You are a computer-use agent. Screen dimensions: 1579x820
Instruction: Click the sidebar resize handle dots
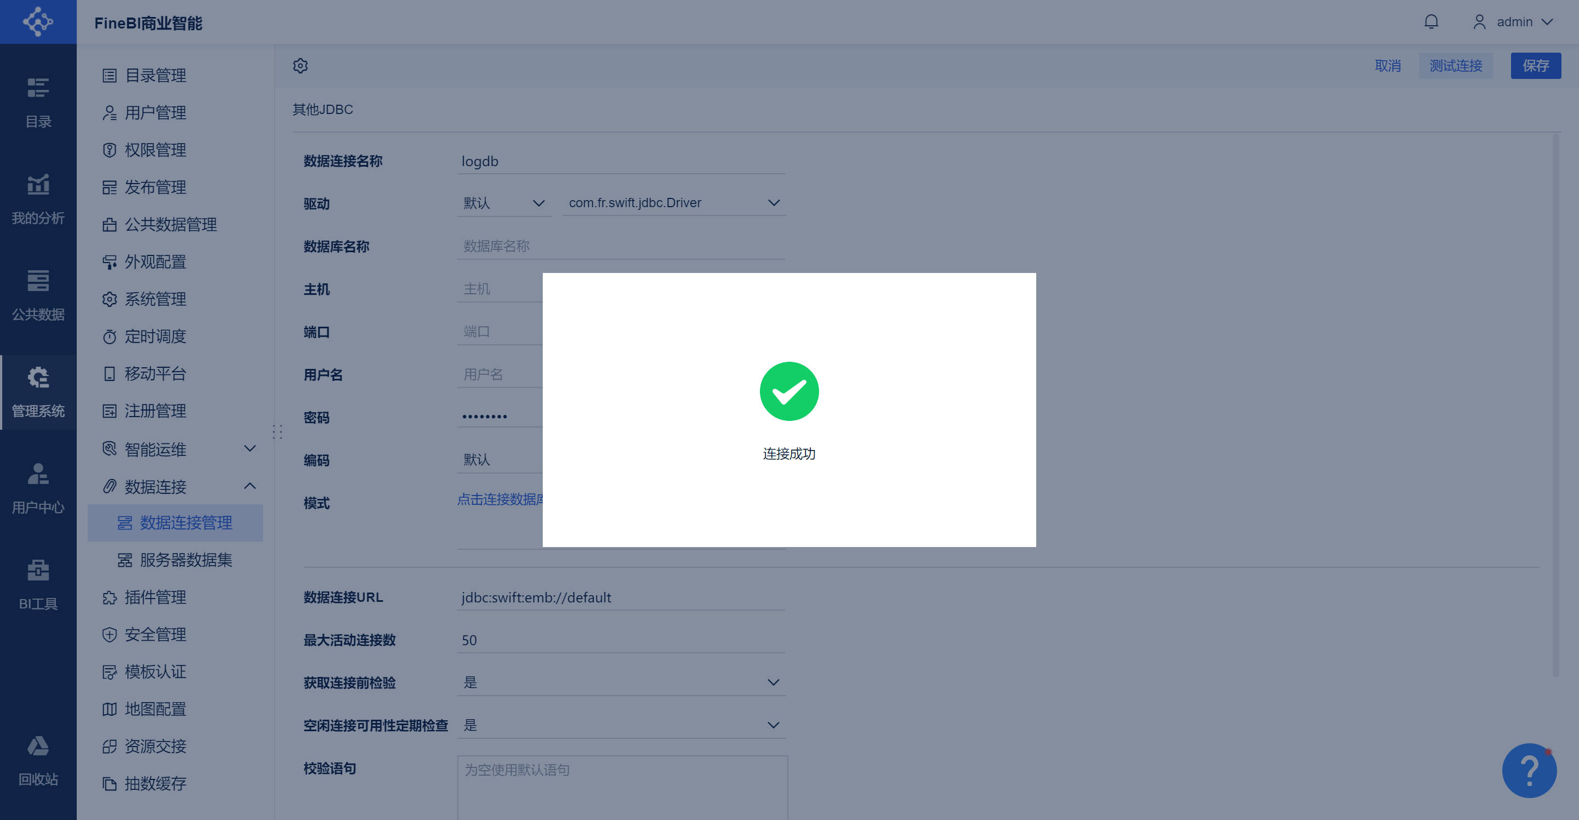277,432
